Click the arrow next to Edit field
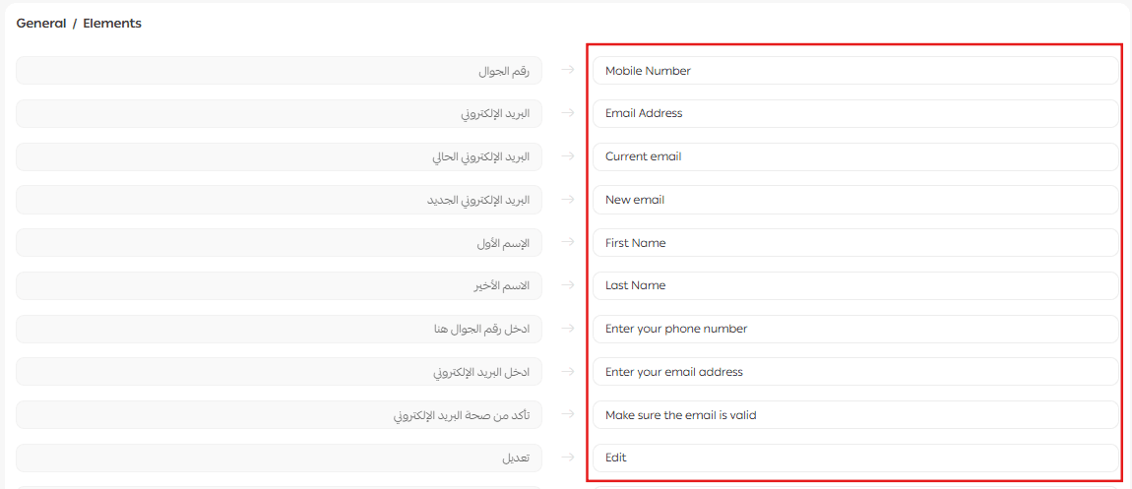The image size is (1132, 489). click(567, 458)
